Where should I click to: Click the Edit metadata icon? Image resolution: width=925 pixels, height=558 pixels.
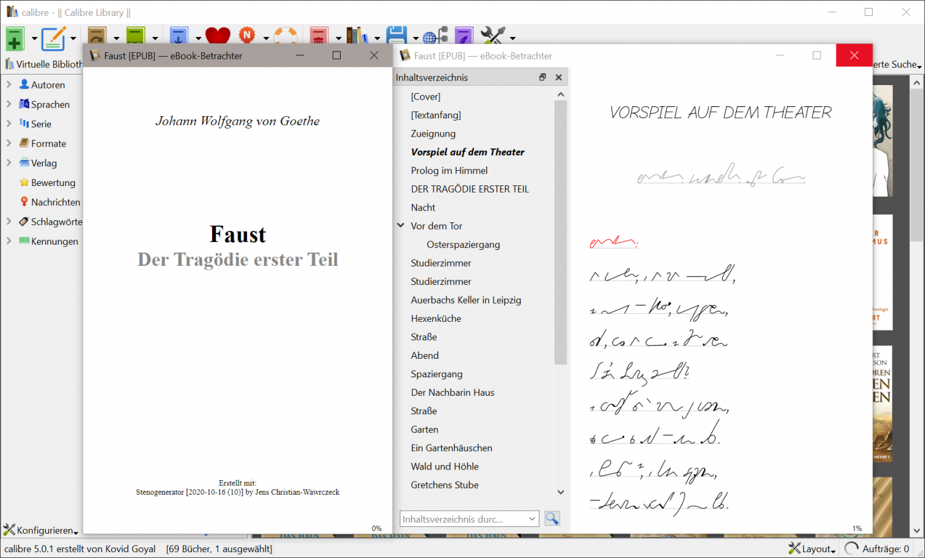coord(53,38)
